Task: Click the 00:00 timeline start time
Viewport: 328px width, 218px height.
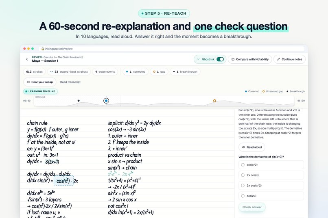Action: [27, 101]
